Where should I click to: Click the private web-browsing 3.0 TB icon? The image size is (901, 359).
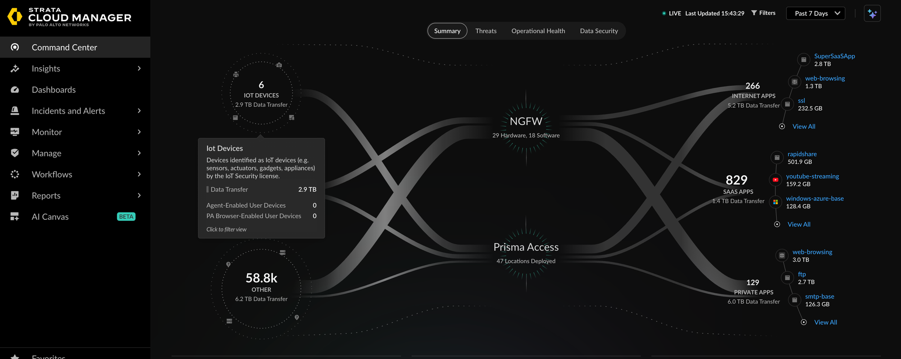pos(782,255)
